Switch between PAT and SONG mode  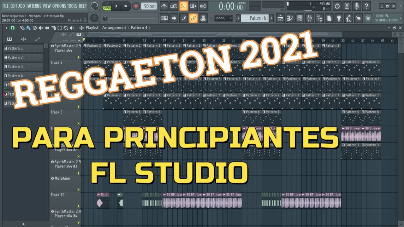click(107, 6)
